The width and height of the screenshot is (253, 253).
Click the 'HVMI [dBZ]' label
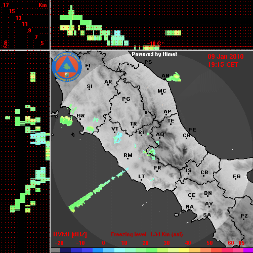tap(70, 234)
